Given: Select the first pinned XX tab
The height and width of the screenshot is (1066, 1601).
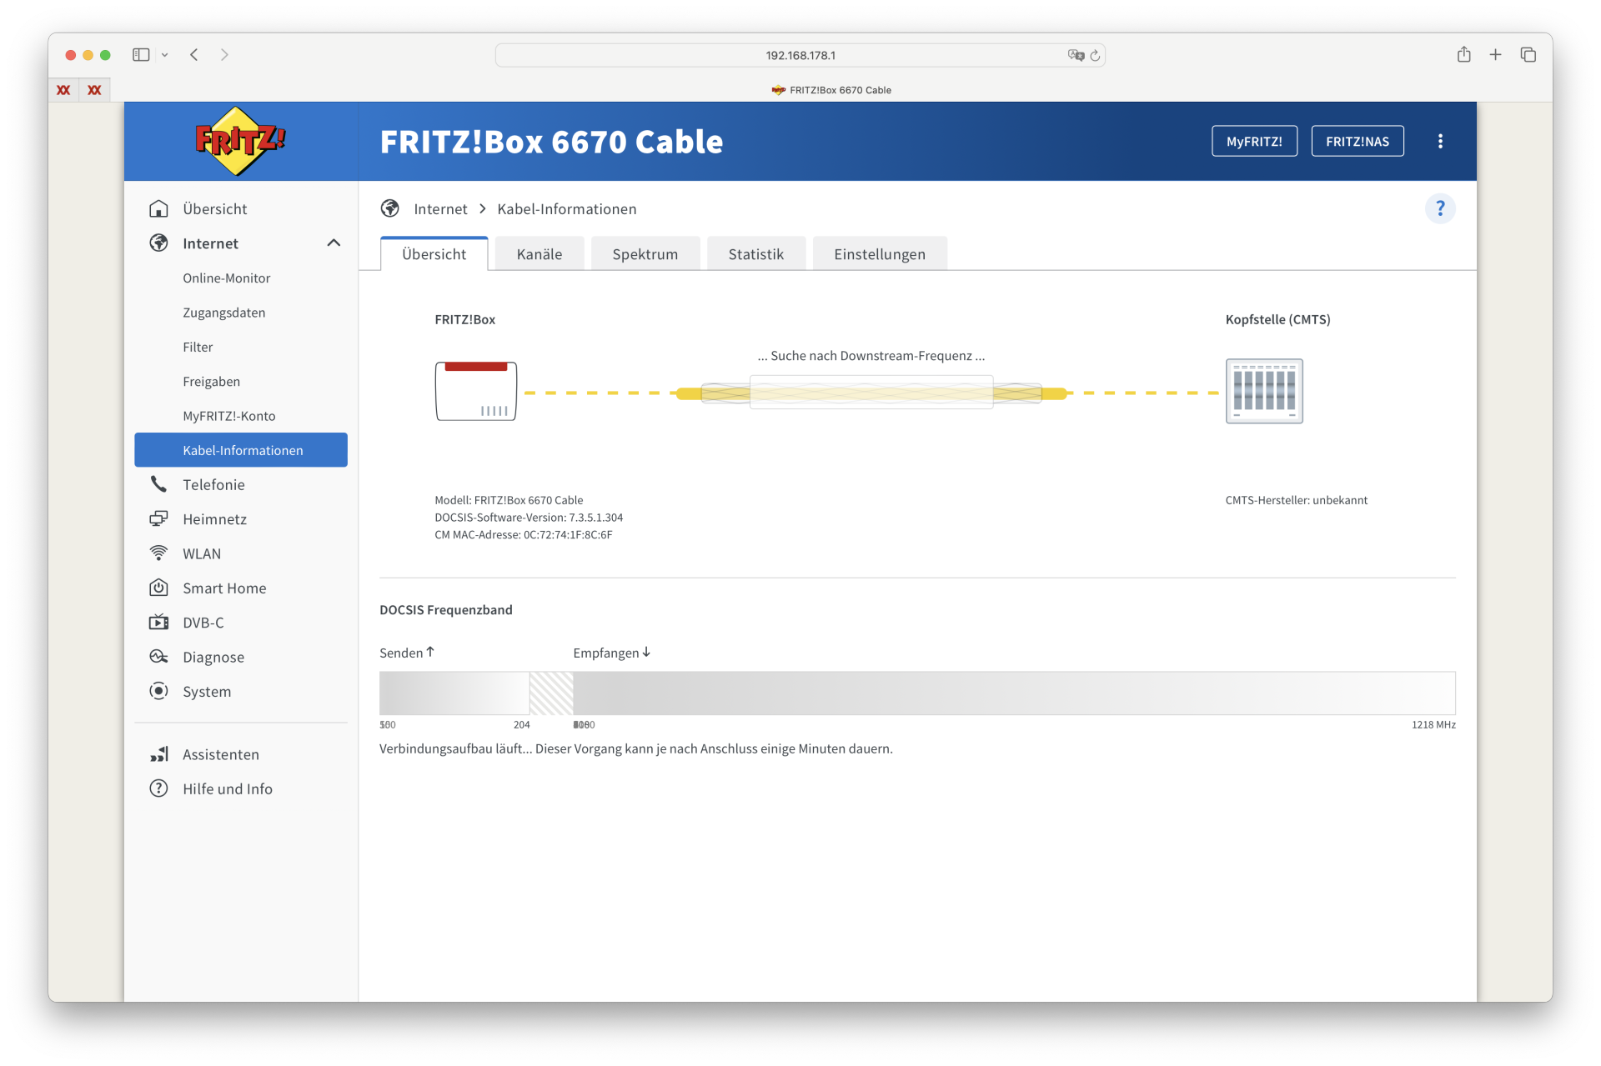Looking at the screenshot, I should 63,90.
